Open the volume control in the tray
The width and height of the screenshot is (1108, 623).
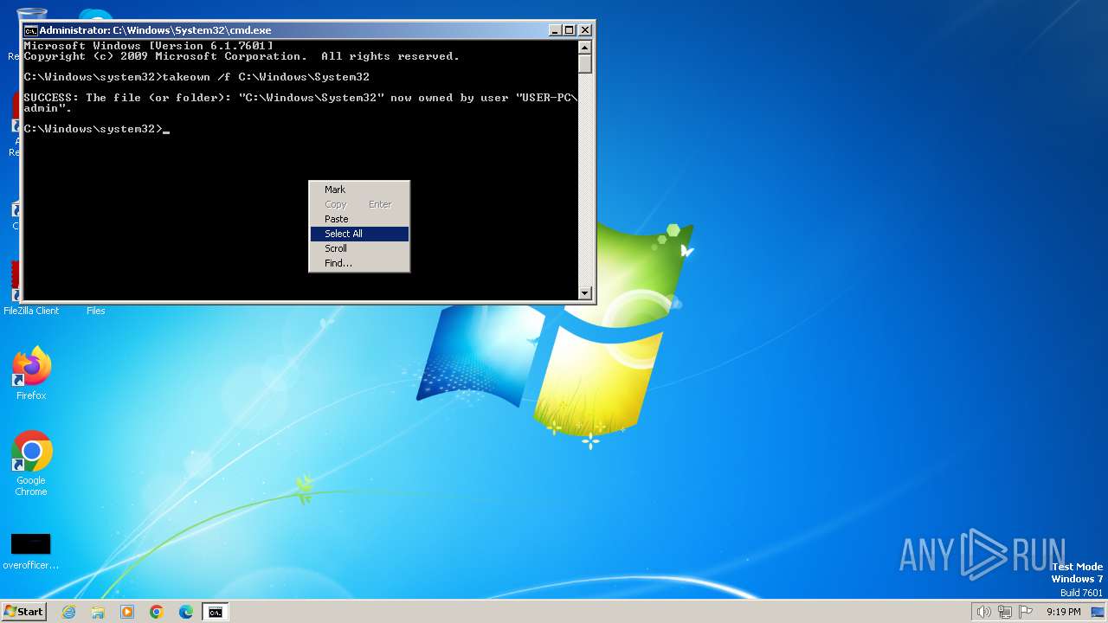coord(983,612)
